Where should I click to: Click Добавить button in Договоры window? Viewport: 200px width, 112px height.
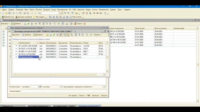pyautogui.click(x=38, y=35)
